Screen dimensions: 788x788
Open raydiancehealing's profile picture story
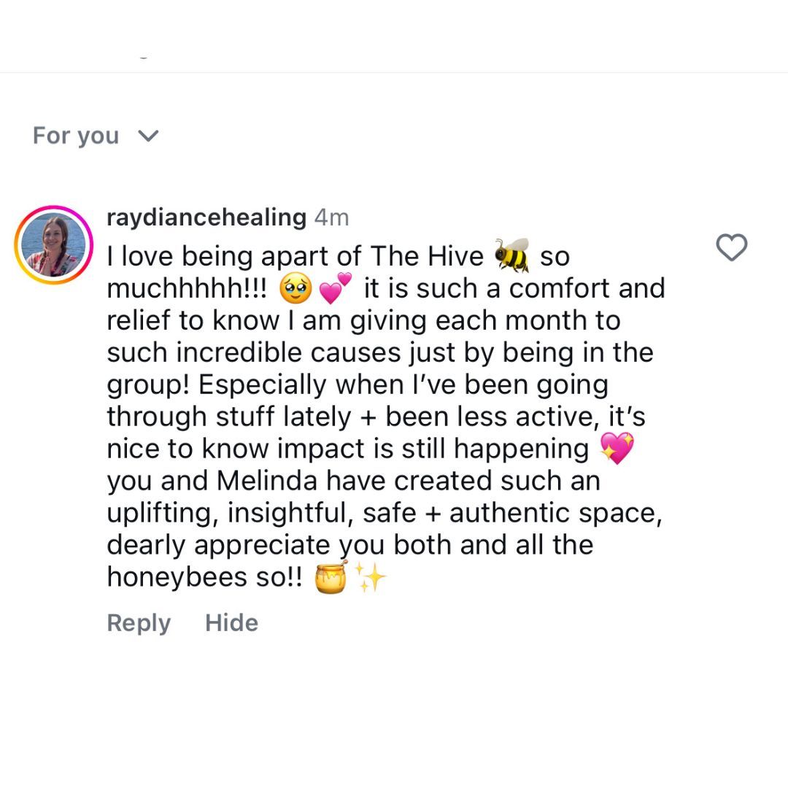[53, 244]
